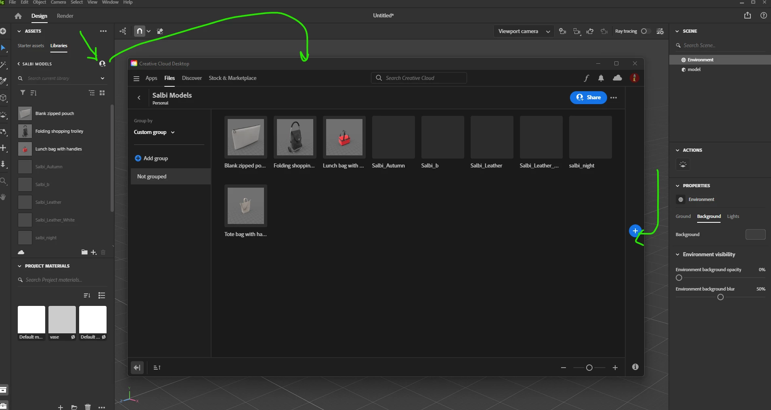Open Creative Cloud notifications bell
Viewport: 771px width, 410px height.
601,78
